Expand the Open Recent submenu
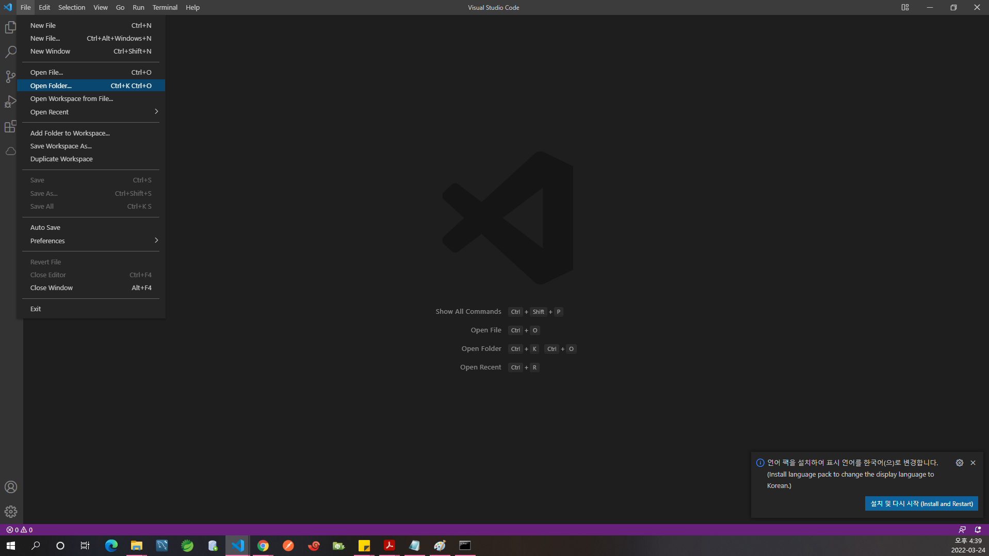Screen dimensions: 989x556 pyautogui.click(x=91, y=112)
